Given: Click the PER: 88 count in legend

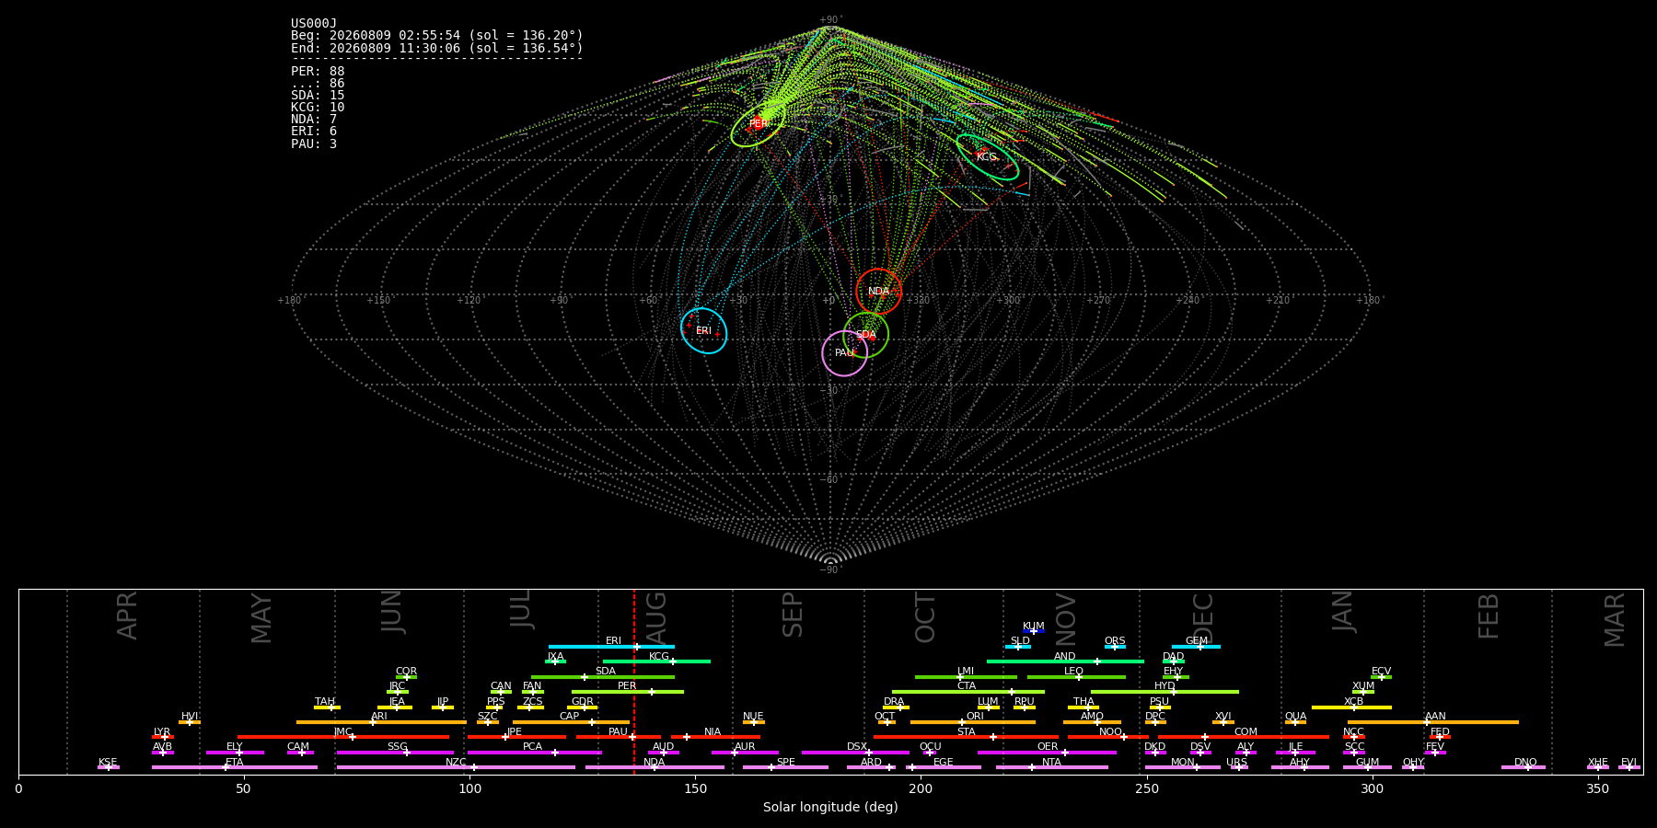Looking at the screenshot, I should pyautogui.click(x=318, y=71).
